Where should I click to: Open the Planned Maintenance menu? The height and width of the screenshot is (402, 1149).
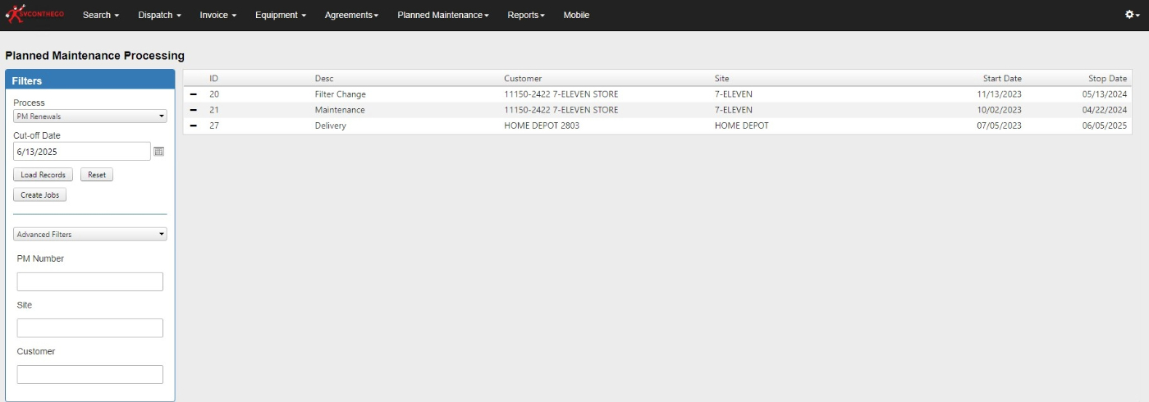442,15
